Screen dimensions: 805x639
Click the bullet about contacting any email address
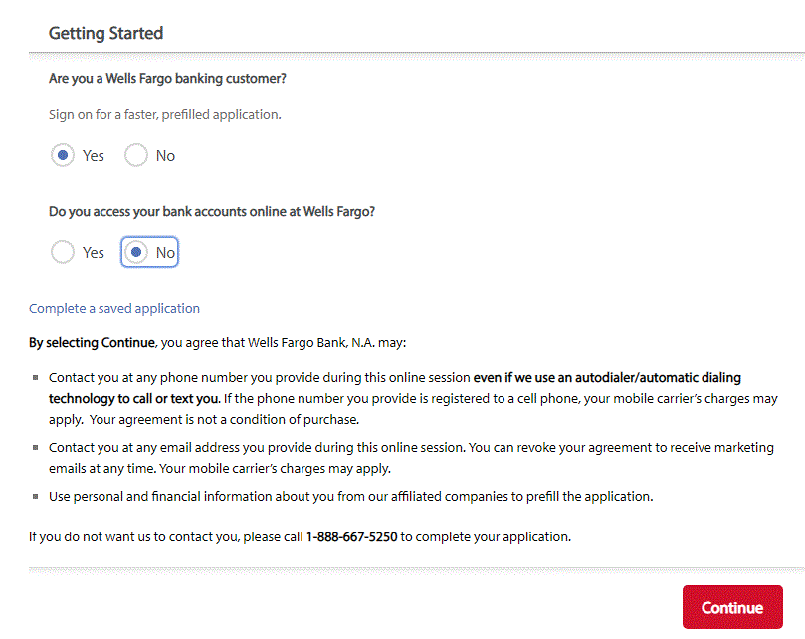pos(411,458)
